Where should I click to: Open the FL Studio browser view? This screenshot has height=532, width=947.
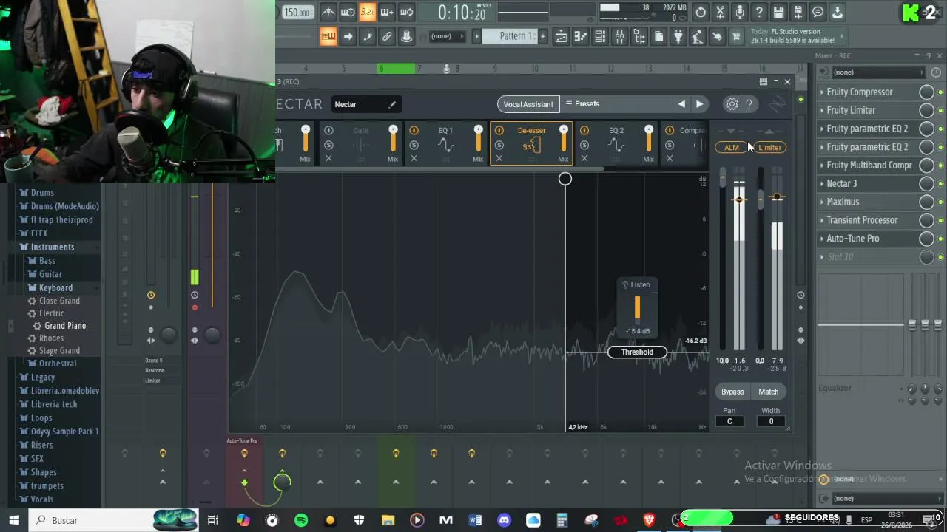tap(639, 36)
